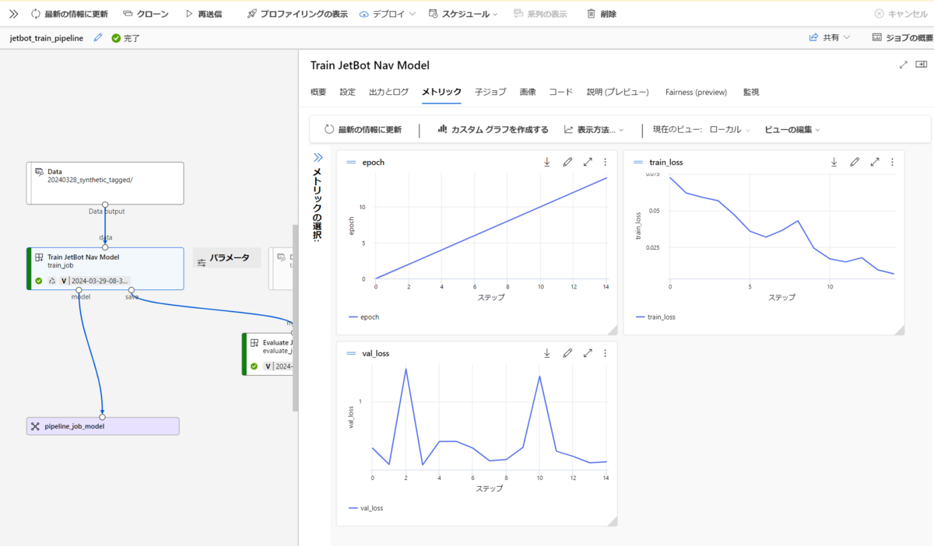Toggle the train_loss legend series visibility
The width and height of the screenshot is (934, 546).
coord(655,317)
